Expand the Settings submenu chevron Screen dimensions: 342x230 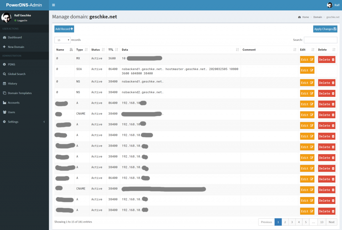tap(44, 122)
